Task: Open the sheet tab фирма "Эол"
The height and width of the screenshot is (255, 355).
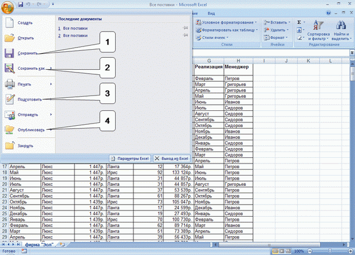Action: [x=40, y=244]
